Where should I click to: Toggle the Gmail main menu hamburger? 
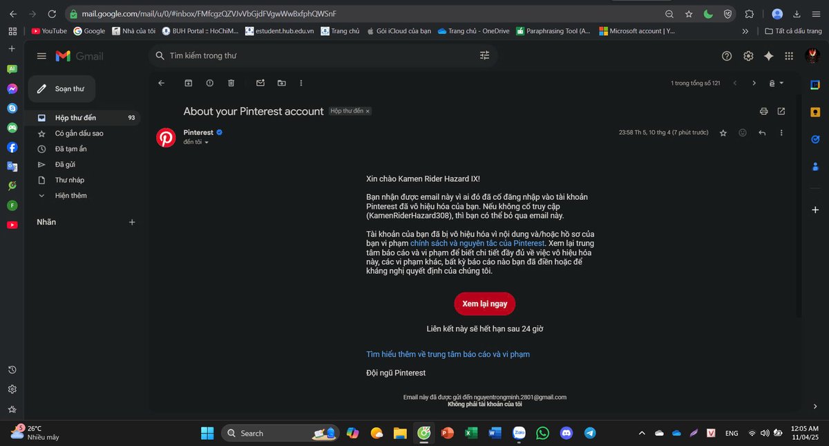[41, 56]
